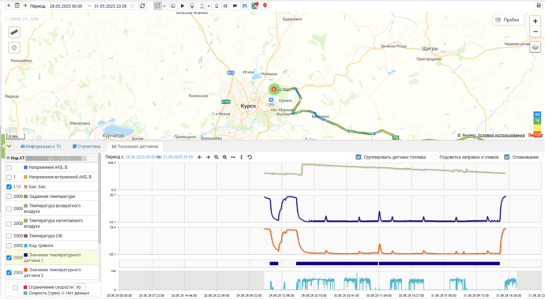Enable Напряжение встроенной АКБ checkbox
545x299 pixels.
[x=9, y=177]
